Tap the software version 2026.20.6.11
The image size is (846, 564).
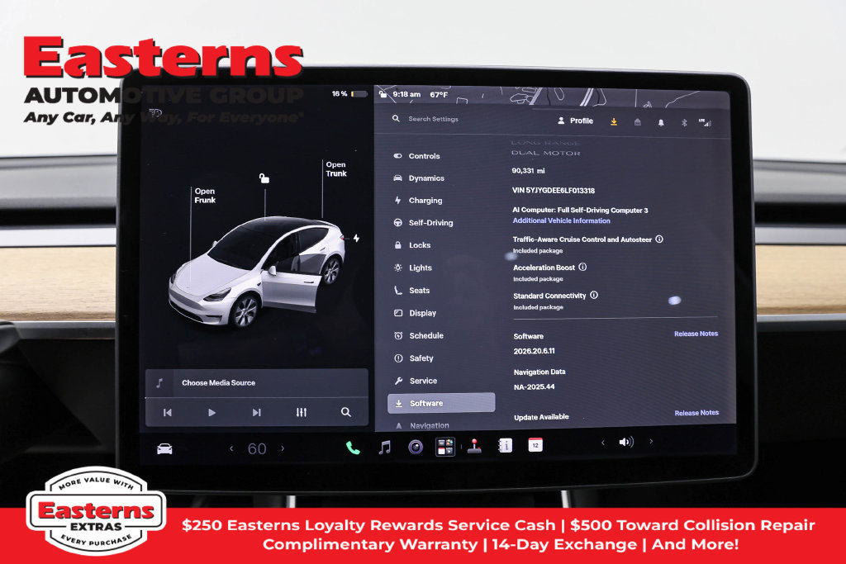click(535, 351)
